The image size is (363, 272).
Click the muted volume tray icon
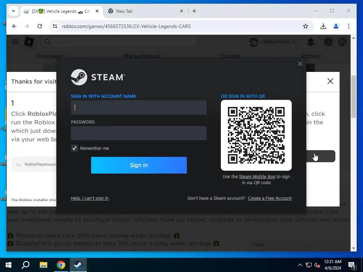coord(317,265)
